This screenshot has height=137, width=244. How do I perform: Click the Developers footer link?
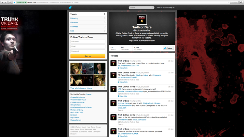click(97, 131)
